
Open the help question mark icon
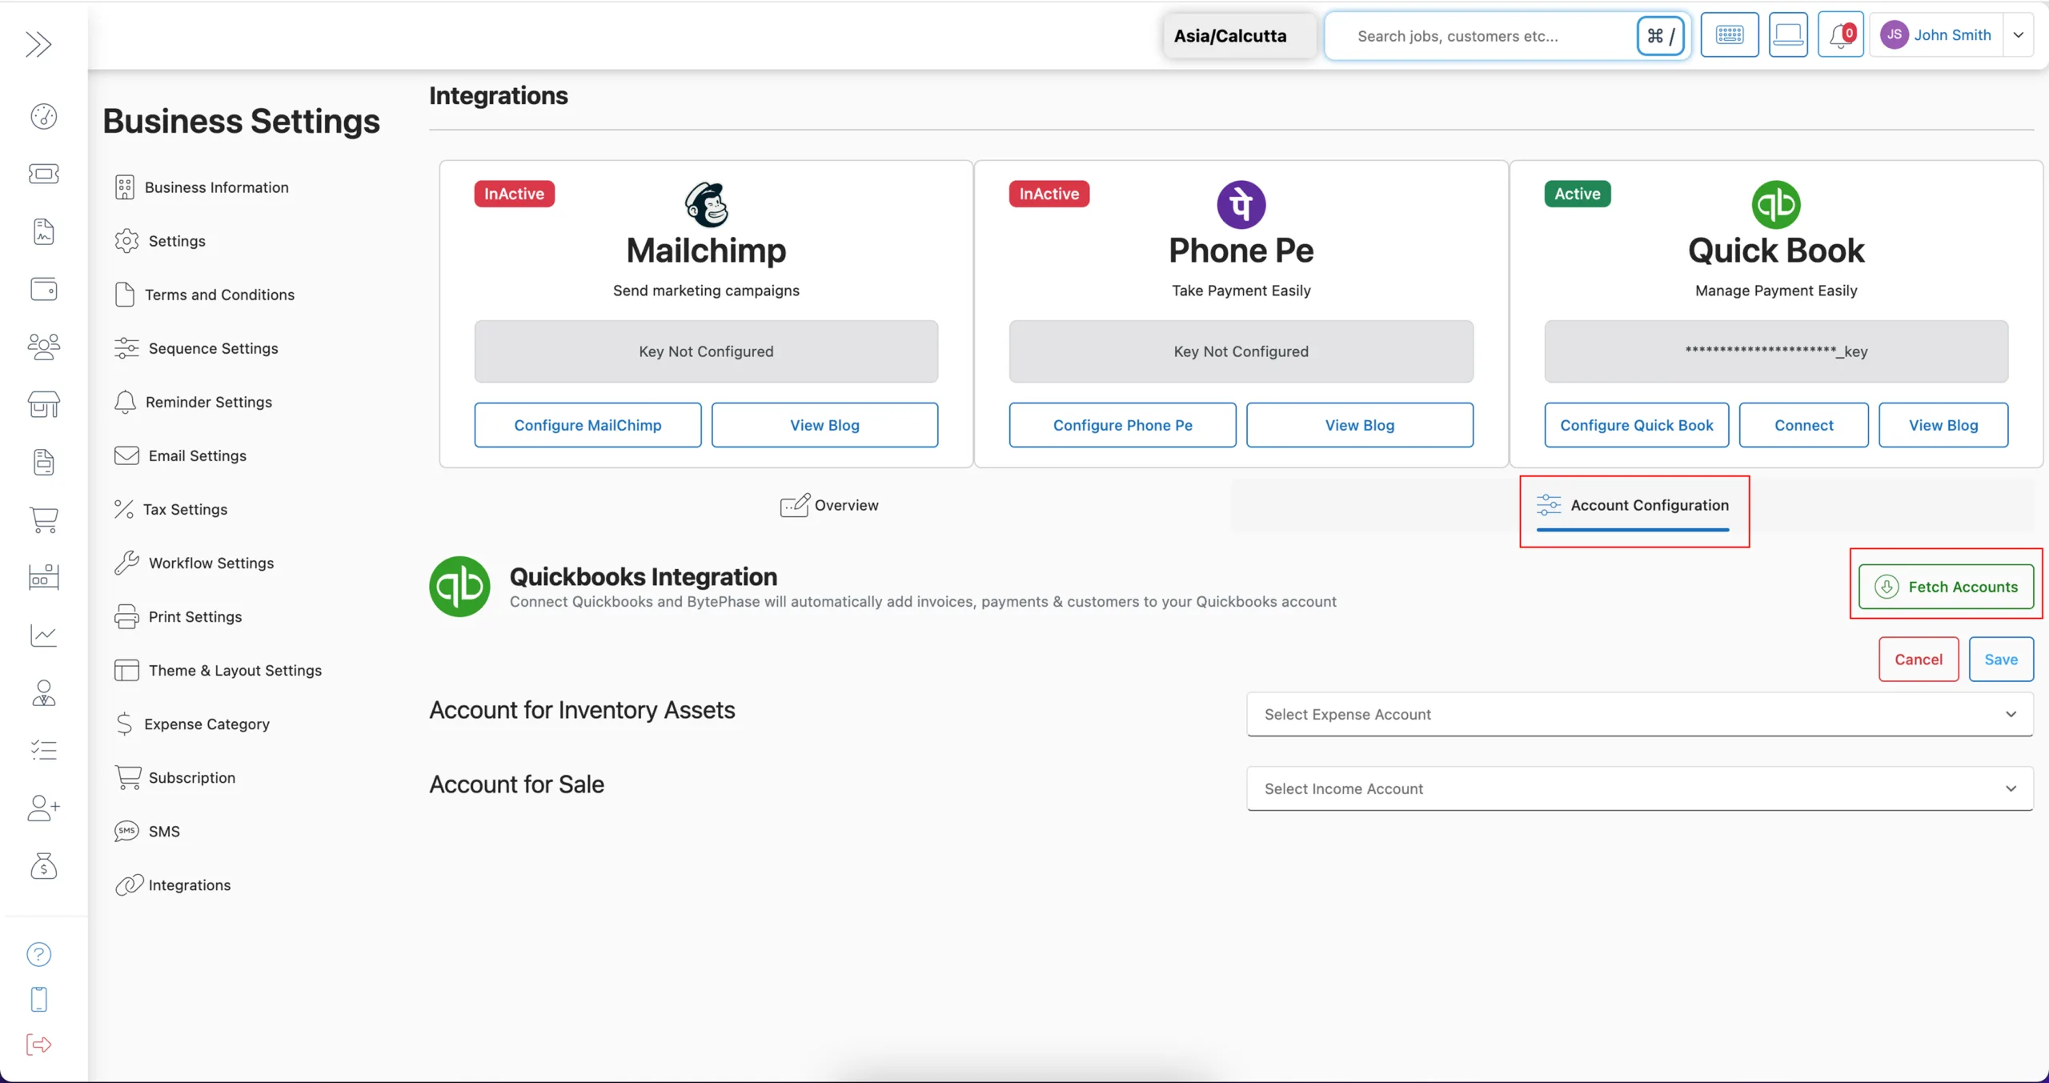pos(39,954)
